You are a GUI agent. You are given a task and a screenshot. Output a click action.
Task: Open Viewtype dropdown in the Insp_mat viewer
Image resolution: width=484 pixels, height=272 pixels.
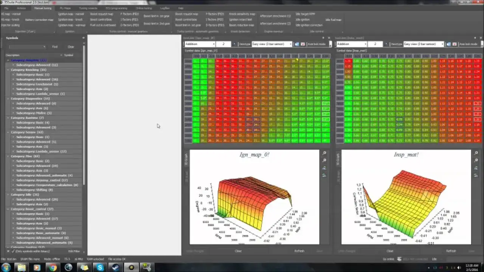point(442,44)
